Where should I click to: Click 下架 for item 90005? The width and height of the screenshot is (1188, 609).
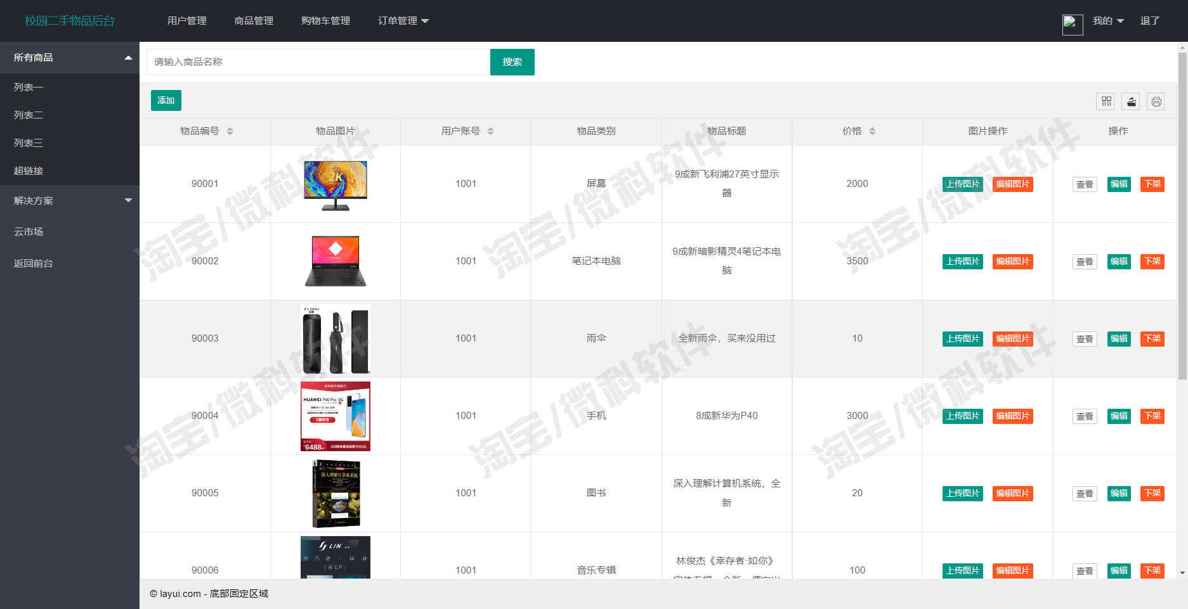(1152, 494)
